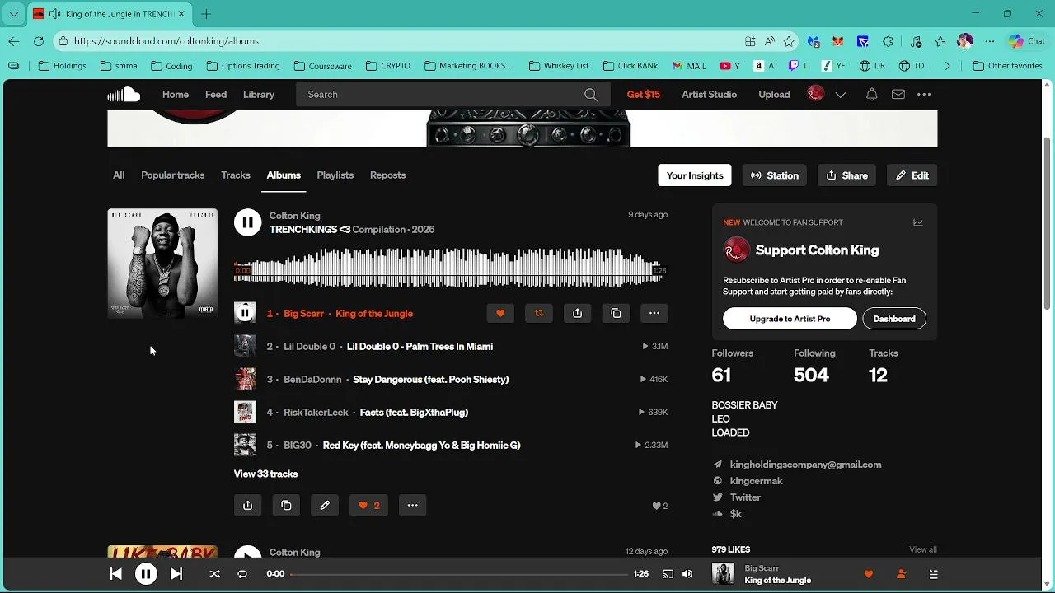Toggle shuffle in player bar
The image size is (1055, 593).
(x=214, y=574)
